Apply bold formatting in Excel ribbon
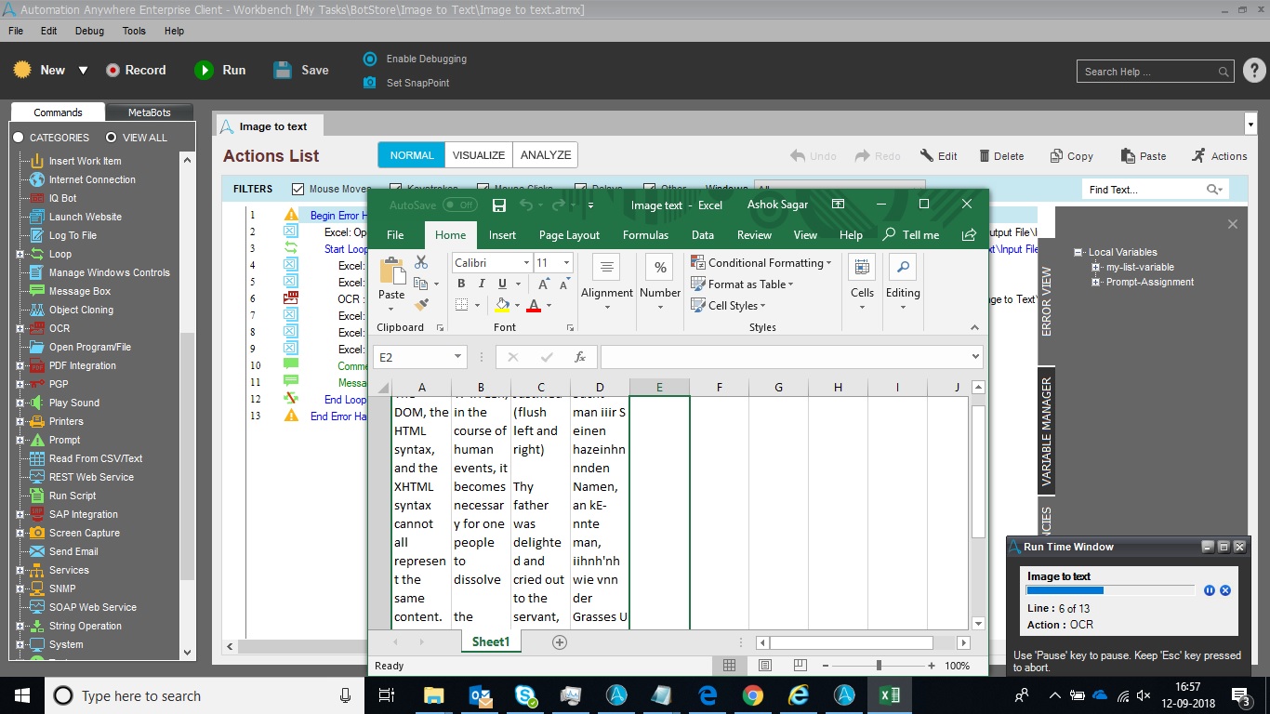 [x=462, y=284]
